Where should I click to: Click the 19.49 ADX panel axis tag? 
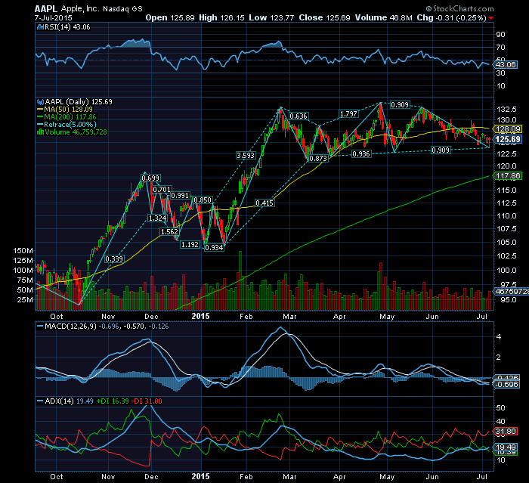click(x=506, y=447)
